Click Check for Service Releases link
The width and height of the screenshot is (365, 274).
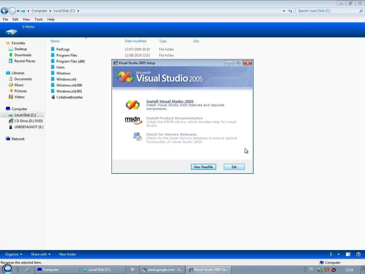(171, 134)
